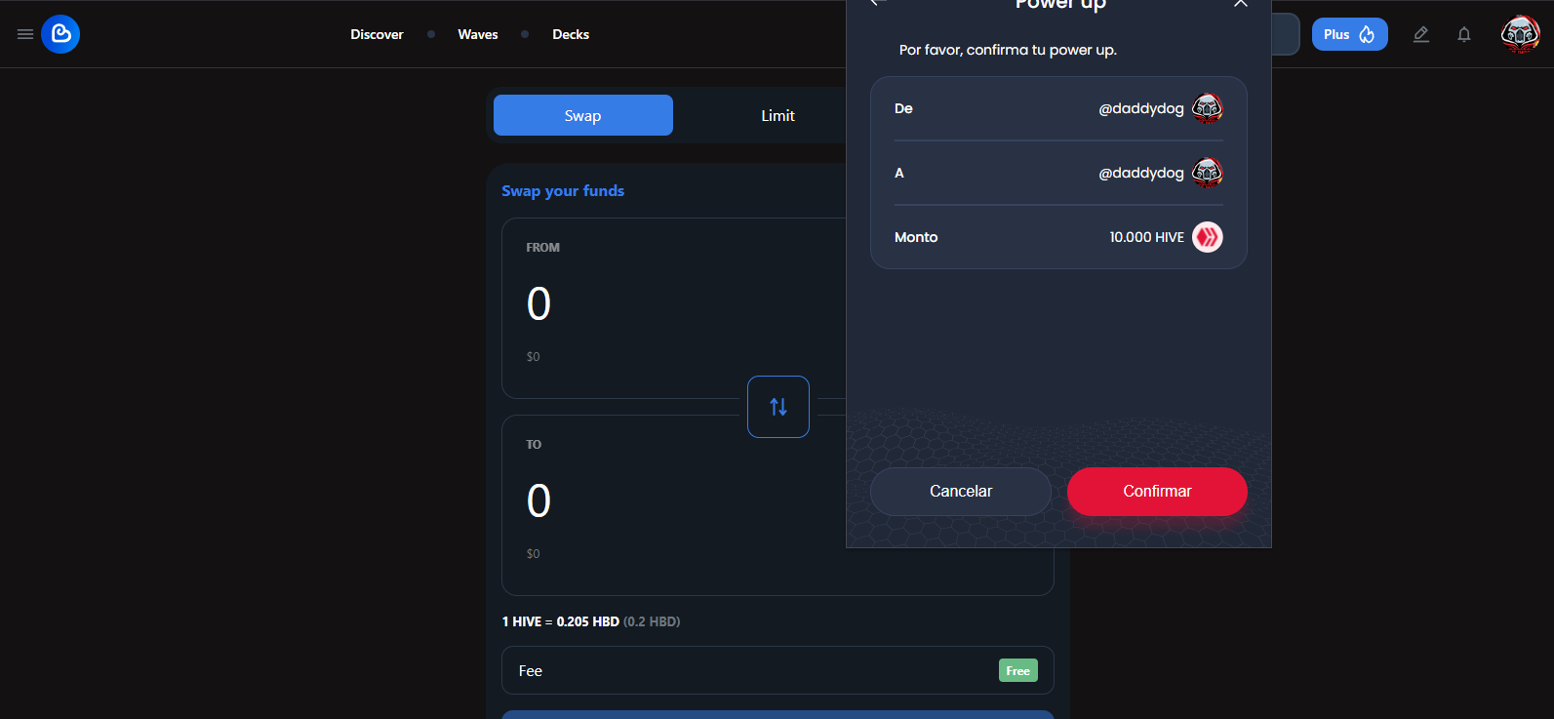
Task: Click the TO amount field
Action: (538, 500)
